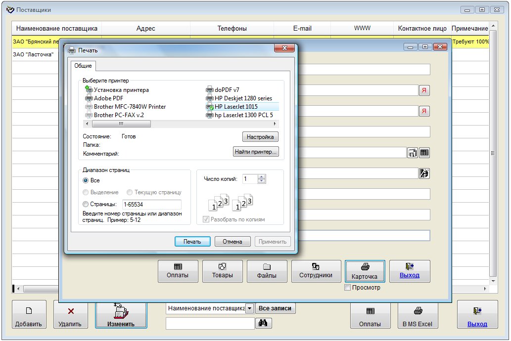The image size is (511, 341).
Task: Click the table grid icon beside field
Action: [x=424, y=153]
